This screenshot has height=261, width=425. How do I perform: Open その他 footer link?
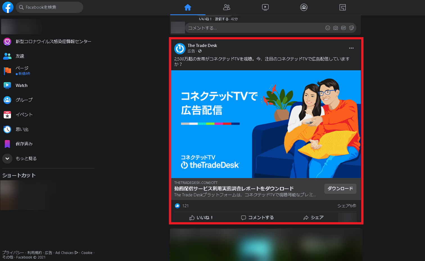(x=8, y=257)
